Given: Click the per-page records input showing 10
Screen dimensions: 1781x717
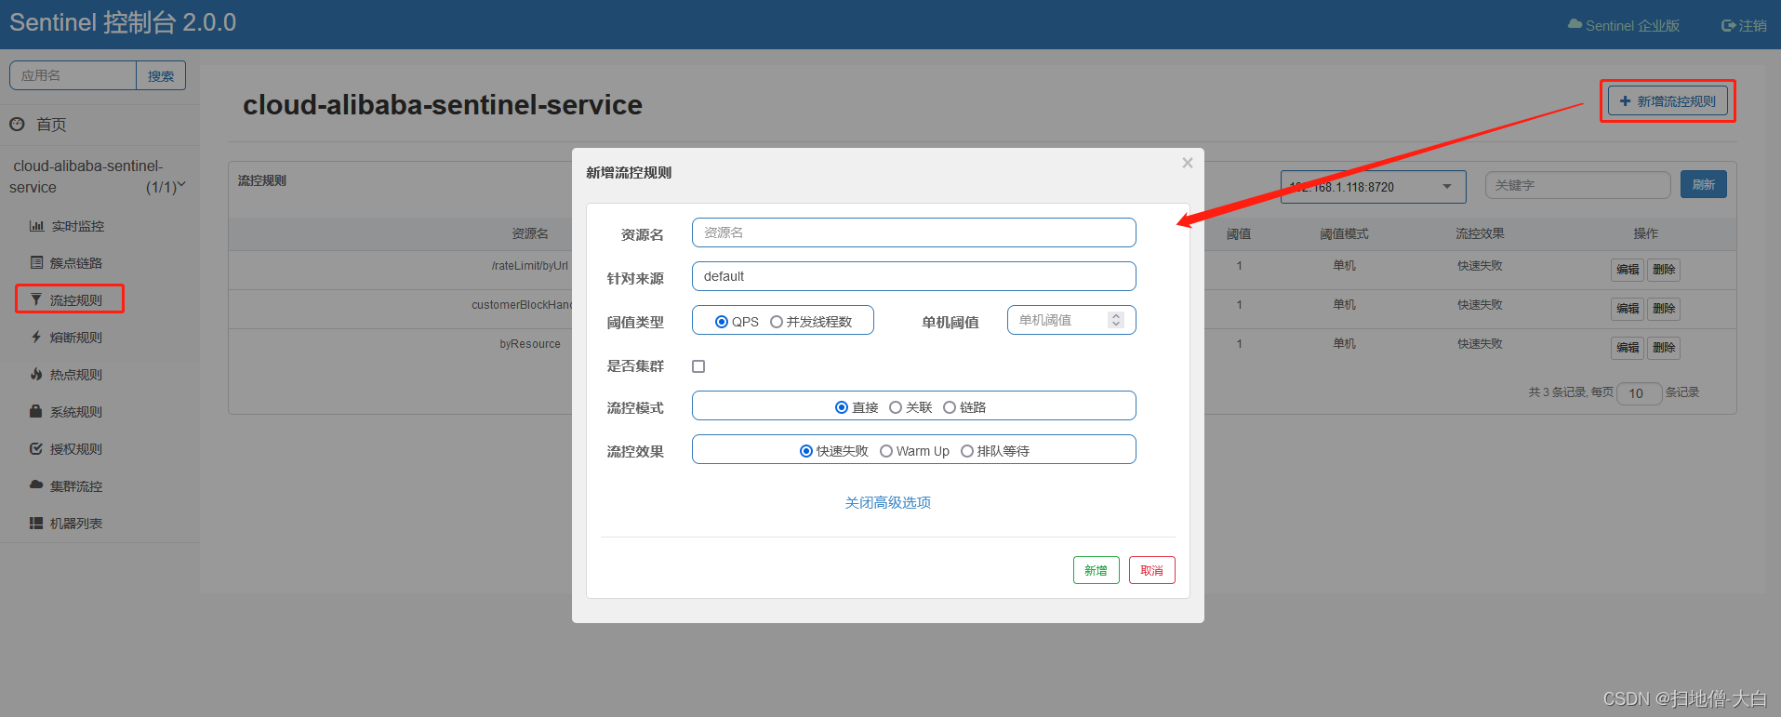Looking at the screenshot, I should [x=1639, y=393].
